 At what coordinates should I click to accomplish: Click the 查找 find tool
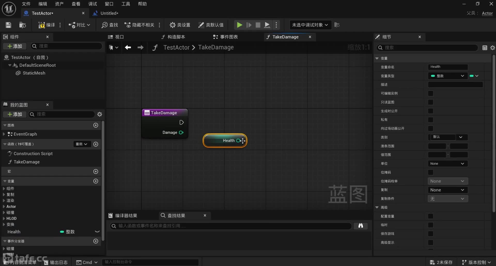(110, 25)
